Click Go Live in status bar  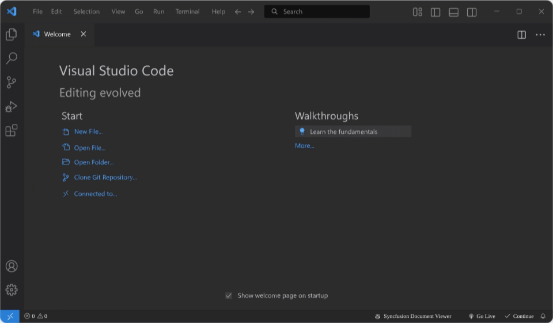482,316
